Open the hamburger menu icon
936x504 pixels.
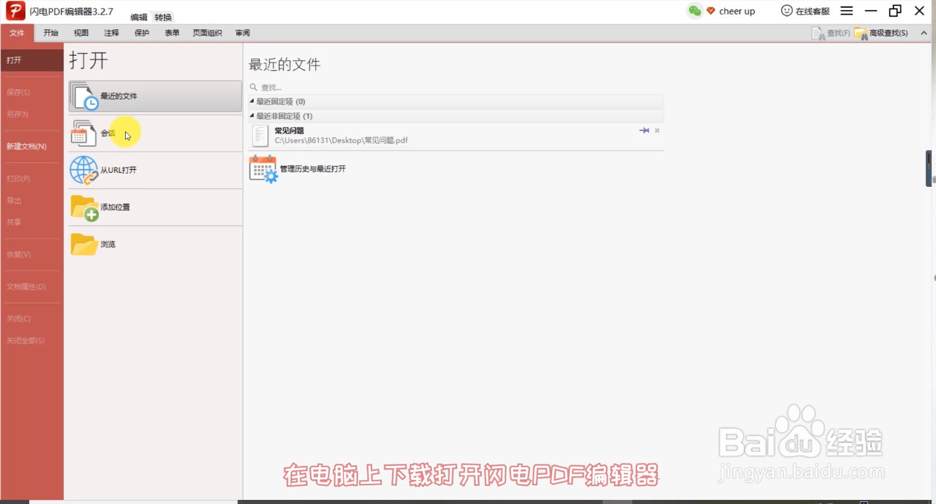point(846,11)
